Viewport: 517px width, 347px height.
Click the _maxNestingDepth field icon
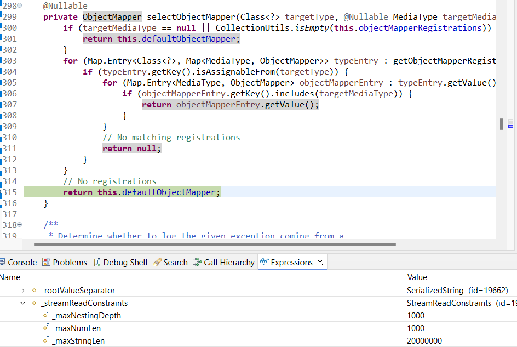coord(46,316)
